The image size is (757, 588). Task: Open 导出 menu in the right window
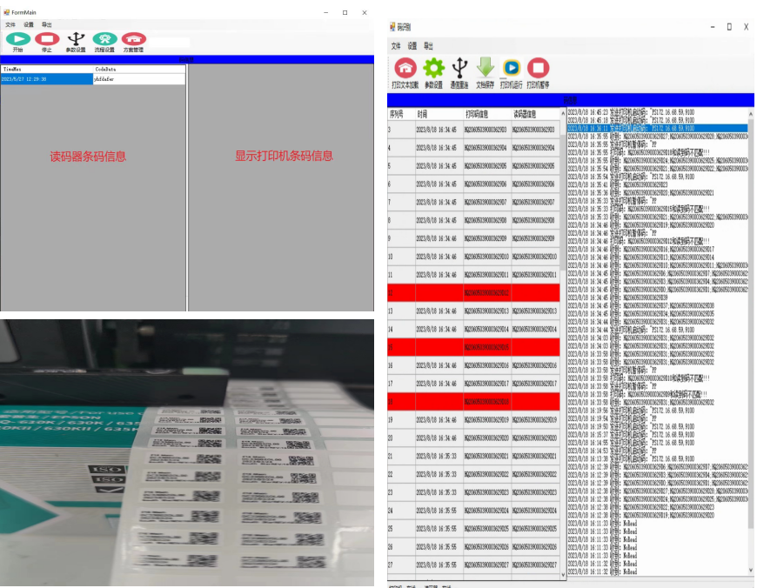click(x=429, y=46)
